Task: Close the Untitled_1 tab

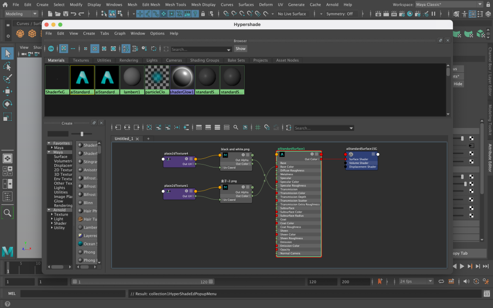Action: coord(137,139)
